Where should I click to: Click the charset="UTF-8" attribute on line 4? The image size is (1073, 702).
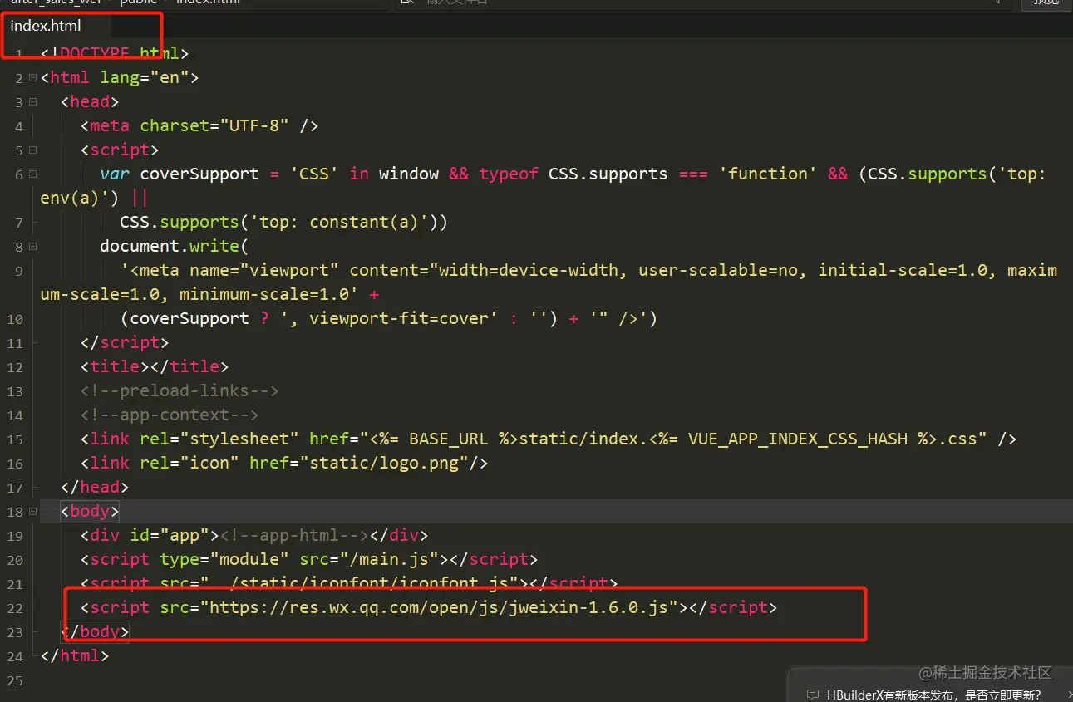[215, 126]
